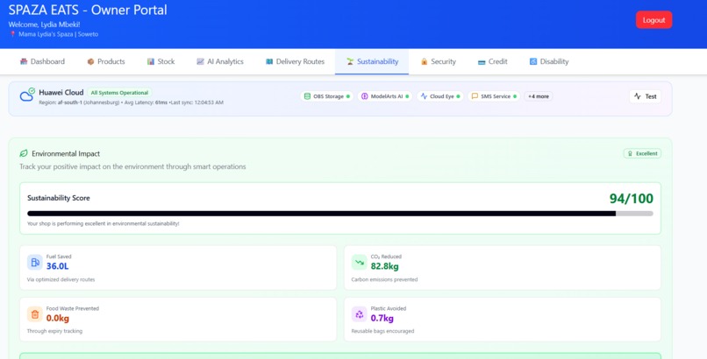Switch to the Products tab
Viewport: 707px width, 359px height.
106,61
